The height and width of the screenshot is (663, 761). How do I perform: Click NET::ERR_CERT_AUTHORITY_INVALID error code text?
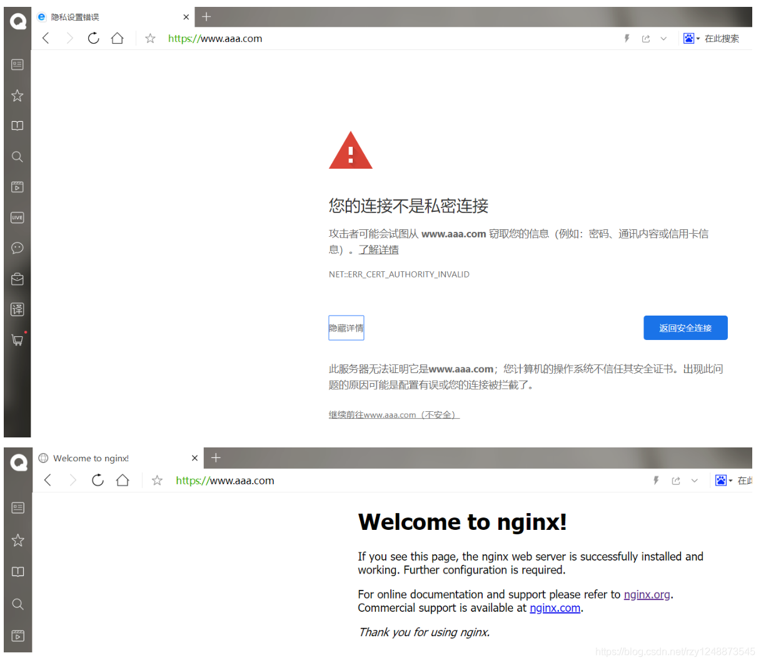point(399,274)
